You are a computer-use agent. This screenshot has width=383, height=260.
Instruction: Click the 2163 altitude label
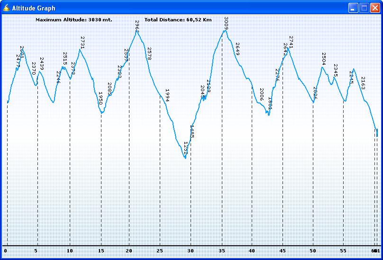tap(363, 83)
